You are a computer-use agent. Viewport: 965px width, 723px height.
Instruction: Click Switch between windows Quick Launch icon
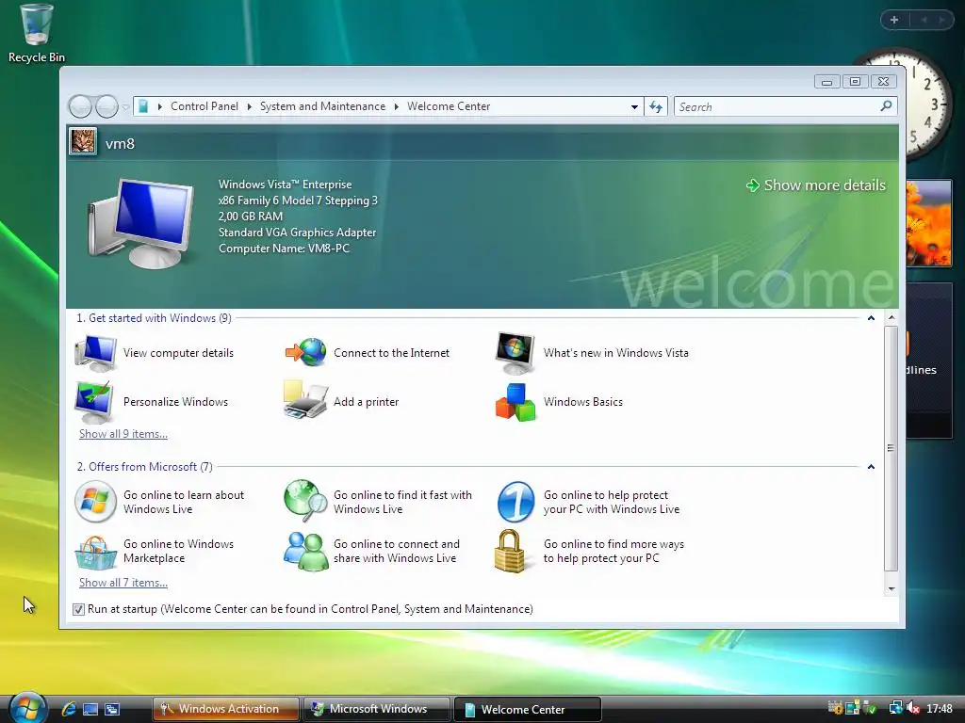112,710
